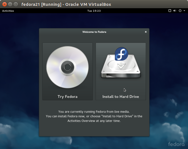Viewport: 188px width, 149px height.
Task: Open the Activities overview
Action: [8, 11]
